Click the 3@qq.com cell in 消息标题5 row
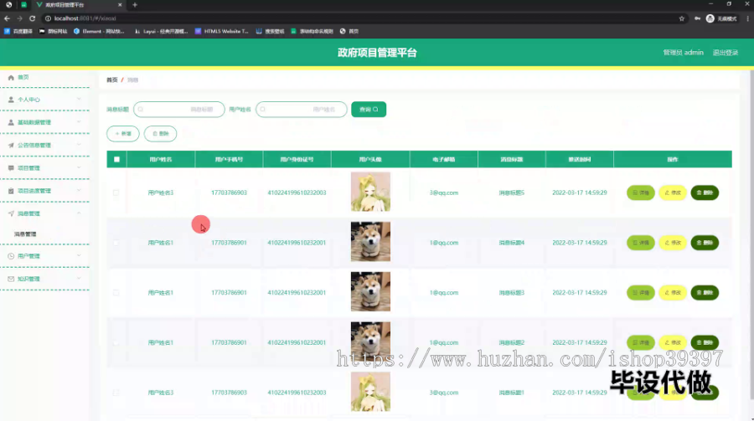This screenshot has height=421, width=754. pos(444,193)
